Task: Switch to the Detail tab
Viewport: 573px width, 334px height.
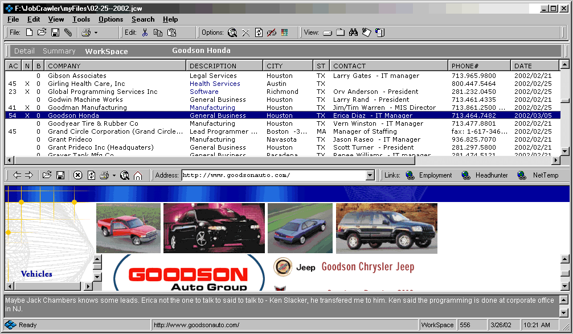Action: (24, 51)
